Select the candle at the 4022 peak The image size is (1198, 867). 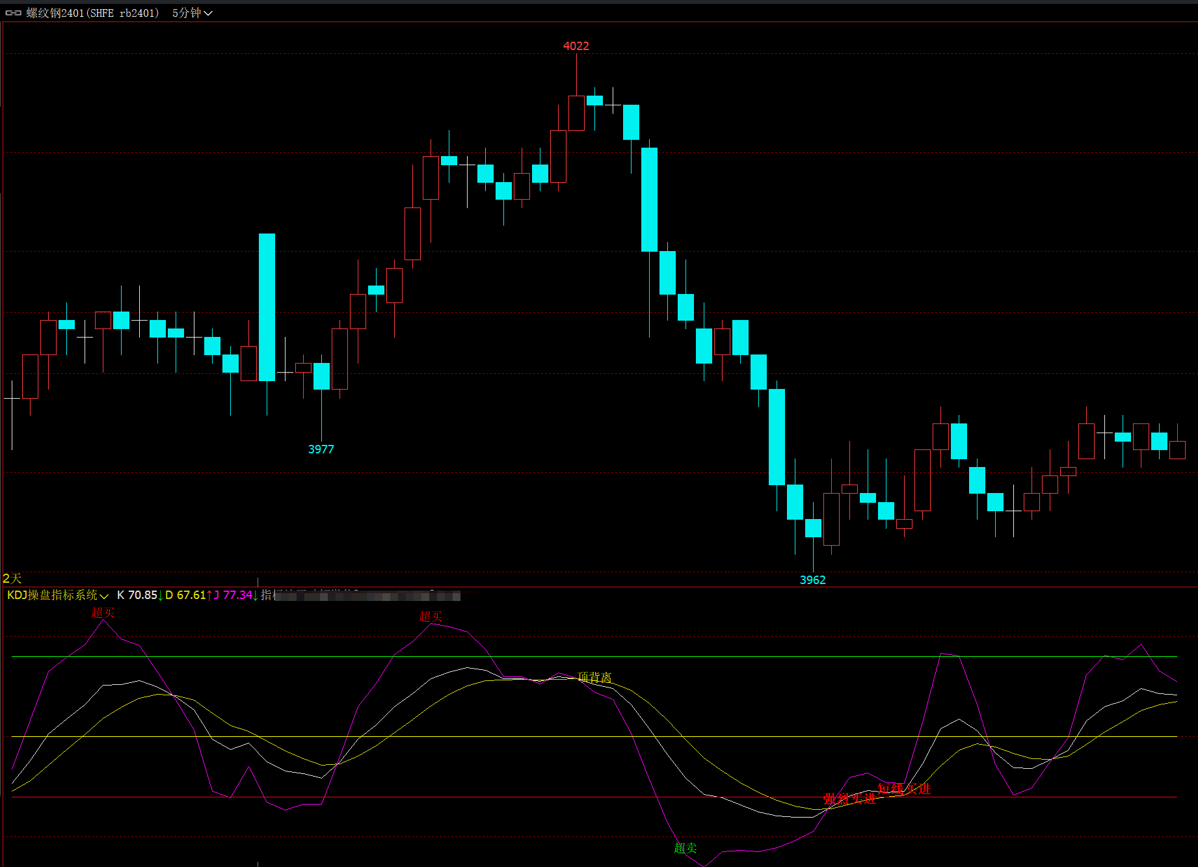[x=576, y=113]
